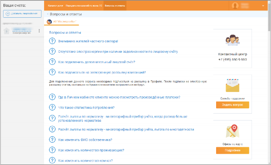The width and height of the screenshot is (271, 165).
Task: Click question icon next to Как подключить дополнительный лицевой счёт
Action: 52,62
